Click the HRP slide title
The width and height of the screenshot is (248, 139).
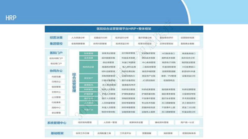[11, 18]
